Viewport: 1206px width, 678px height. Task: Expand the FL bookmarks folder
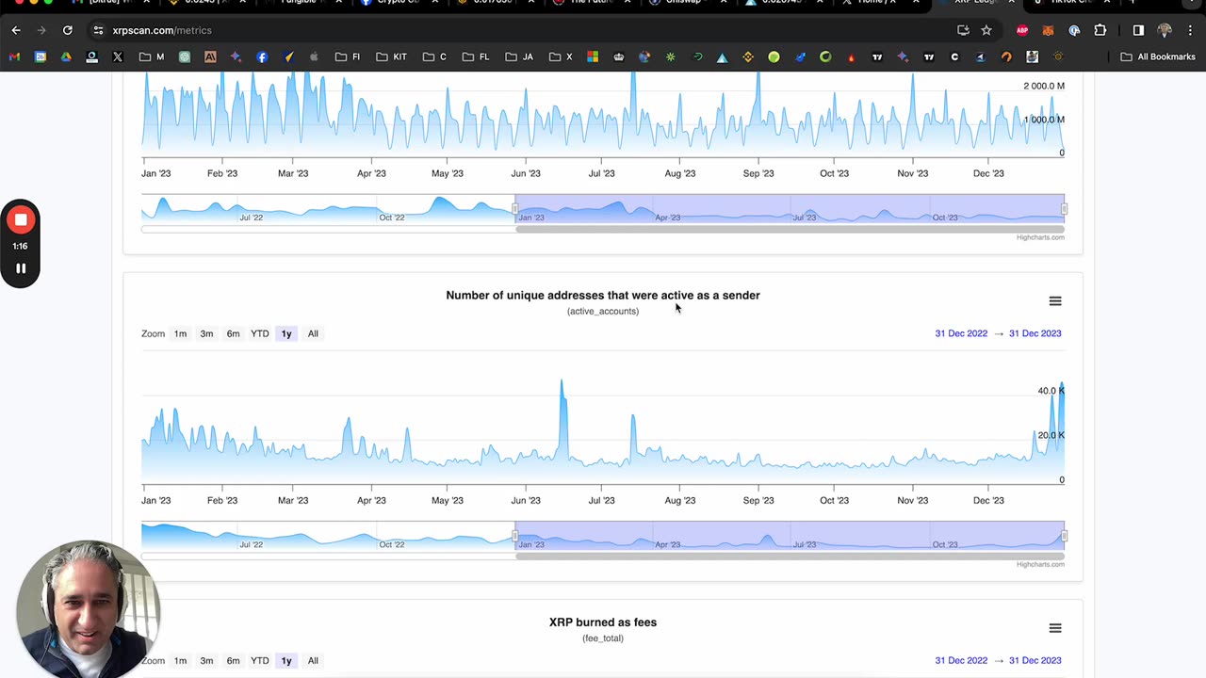click(x=477, y=56)
